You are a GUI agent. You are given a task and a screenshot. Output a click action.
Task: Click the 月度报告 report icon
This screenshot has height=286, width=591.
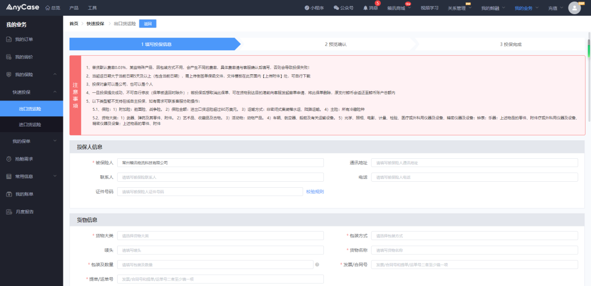(x=9, y=212)
